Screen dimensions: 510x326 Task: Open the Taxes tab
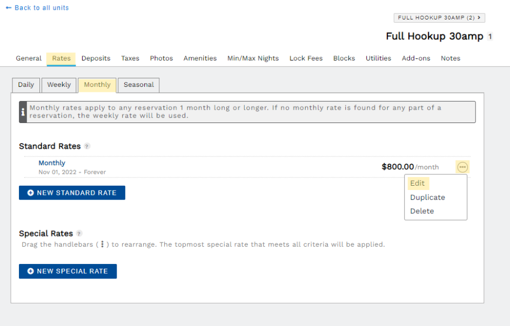pyautogui.click(x=130, y=58)
